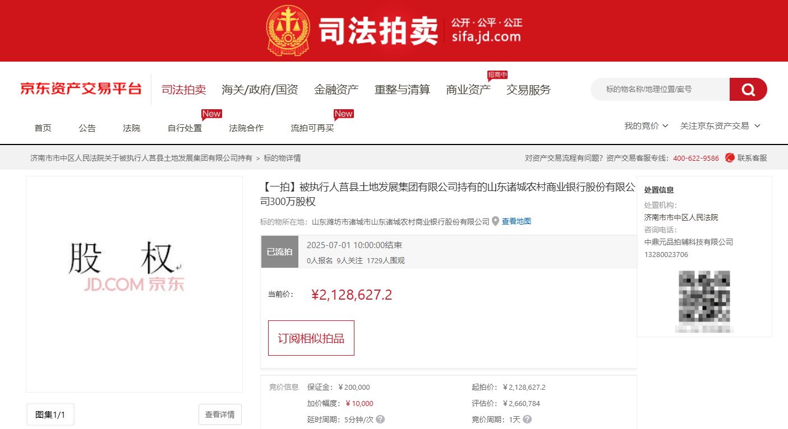Focus the 标的物名称 search input field
788x429 pixels.
[660, 90]
